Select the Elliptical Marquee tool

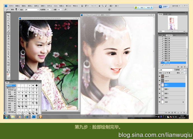click(x=8, y=18)
